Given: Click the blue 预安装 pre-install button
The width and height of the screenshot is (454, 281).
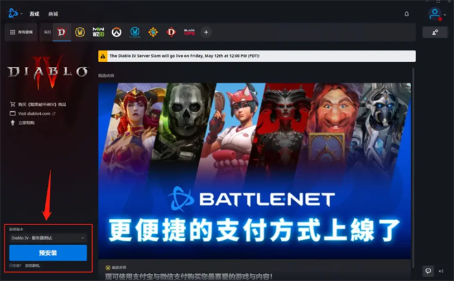Looking at the screenshot, I should coord(48,253).
